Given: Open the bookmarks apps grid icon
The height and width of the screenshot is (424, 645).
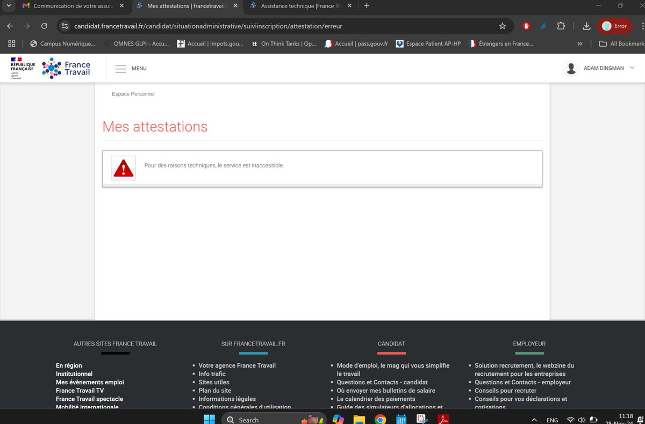Looking at the screenshot, I should [11, 43].
